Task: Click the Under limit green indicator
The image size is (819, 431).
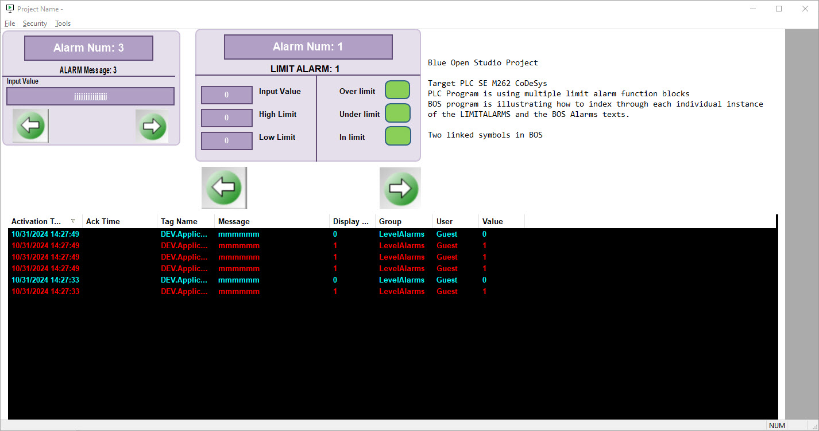Action: [x=397, y=113]
